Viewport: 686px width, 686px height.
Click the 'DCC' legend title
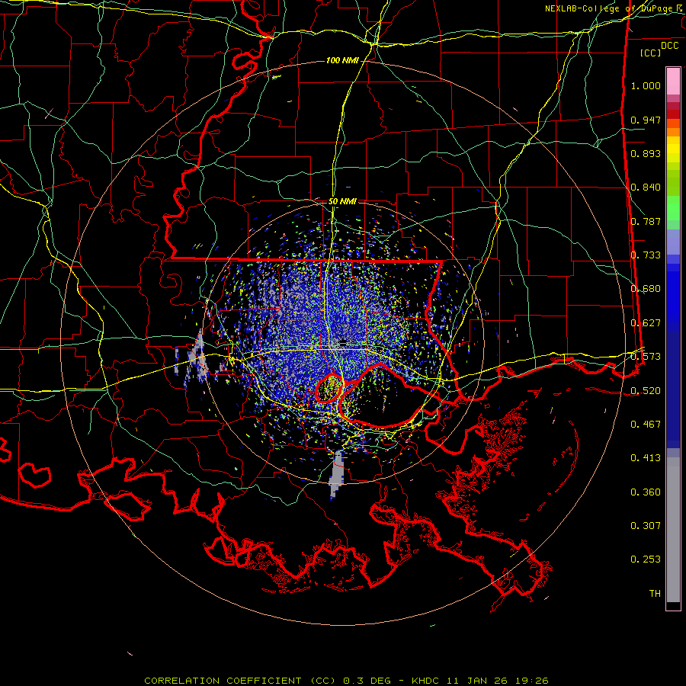tap(669, 45)
